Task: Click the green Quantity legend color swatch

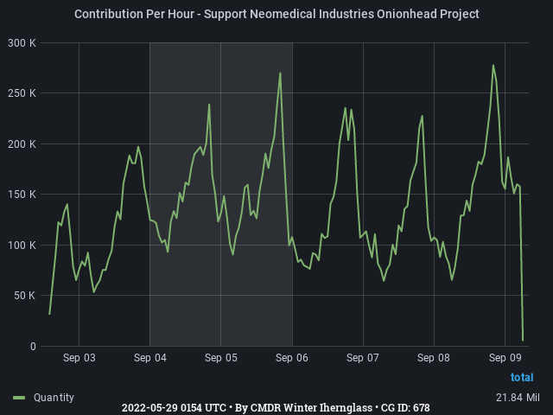Action: click(x=19, y=398)
